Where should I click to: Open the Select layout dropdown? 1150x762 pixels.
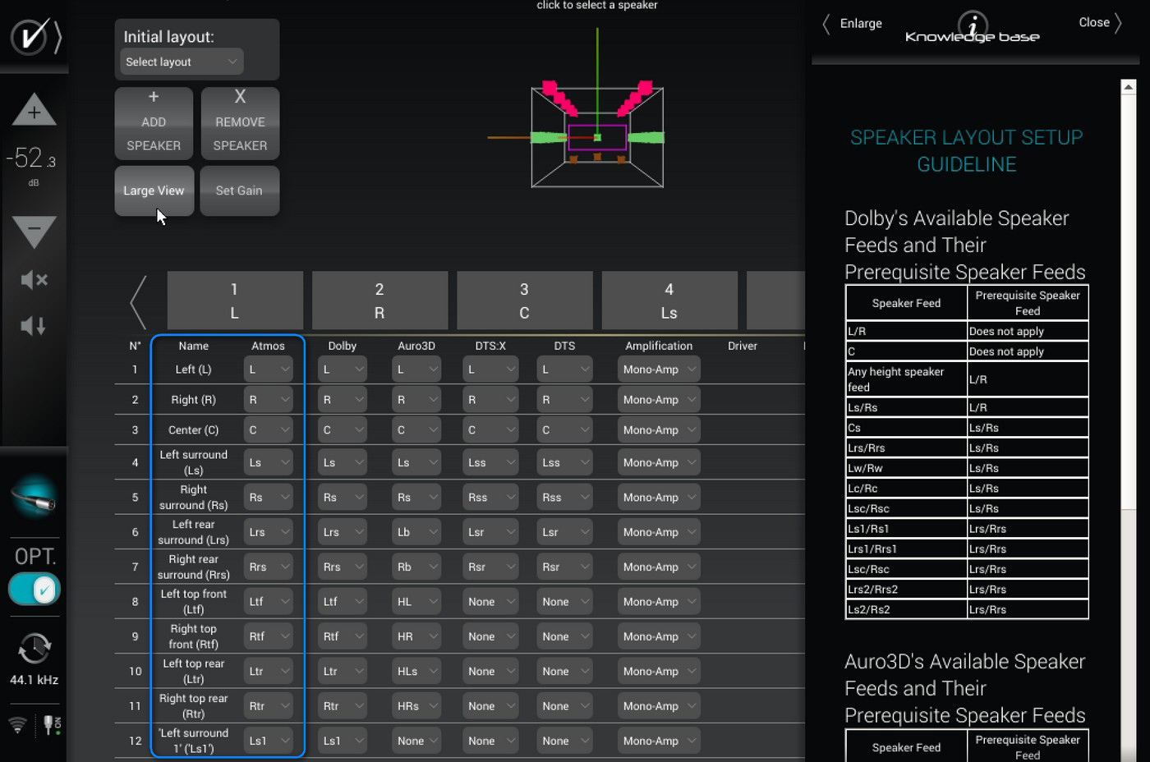[x=182, y=62]
